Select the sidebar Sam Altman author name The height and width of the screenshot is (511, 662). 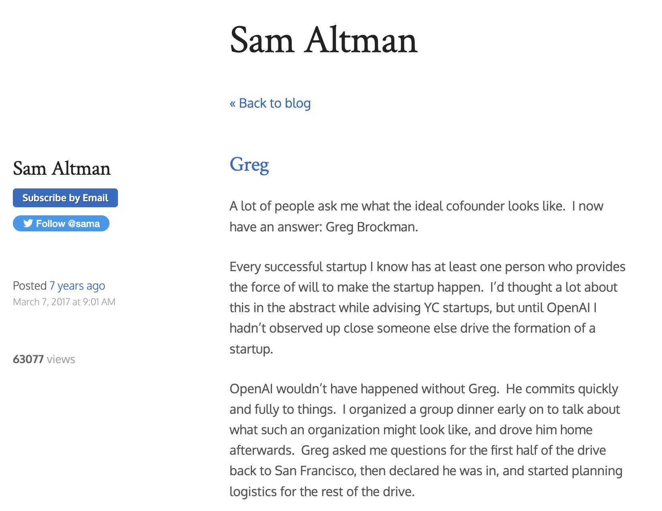62,168
